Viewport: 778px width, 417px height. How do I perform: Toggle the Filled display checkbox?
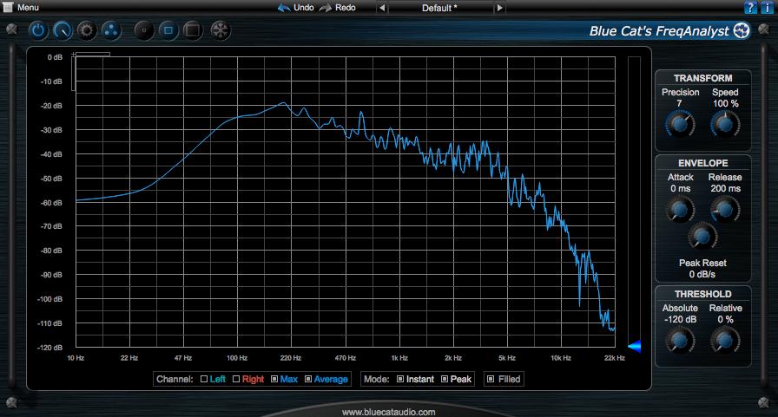tap(491, 379)
